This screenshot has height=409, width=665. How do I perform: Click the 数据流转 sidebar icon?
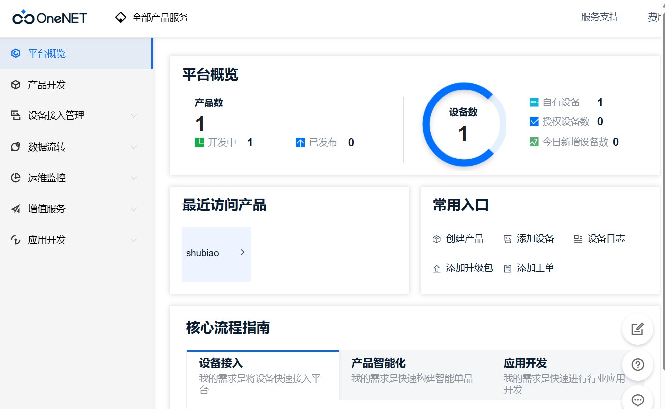tap(15, 146)
